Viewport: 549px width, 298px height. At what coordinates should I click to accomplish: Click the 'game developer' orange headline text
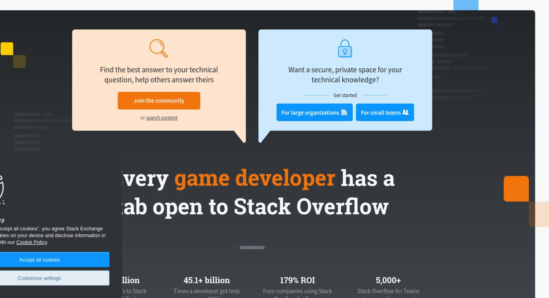(255, 178)
